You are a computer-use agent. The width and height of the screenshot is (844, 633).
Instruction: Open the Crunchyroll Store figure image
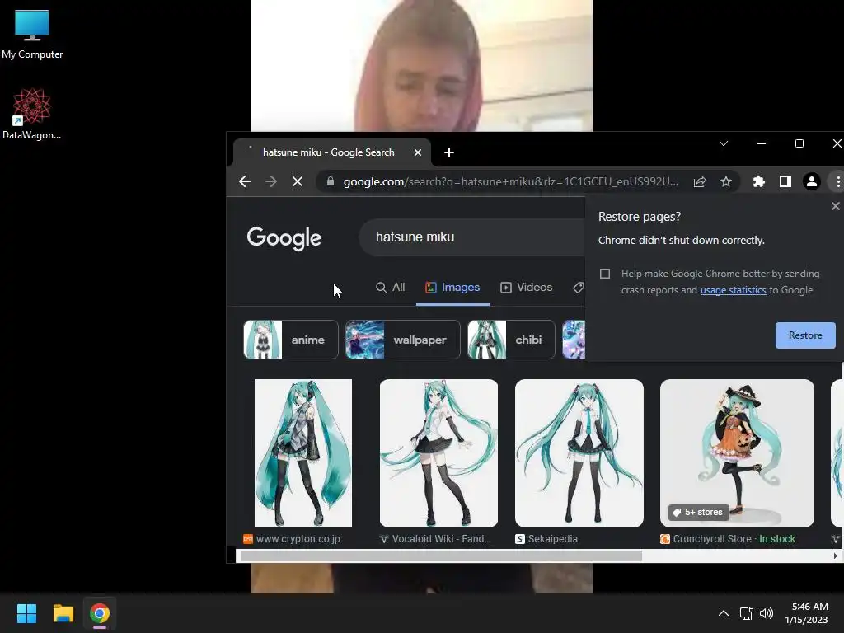coord(737,453)
